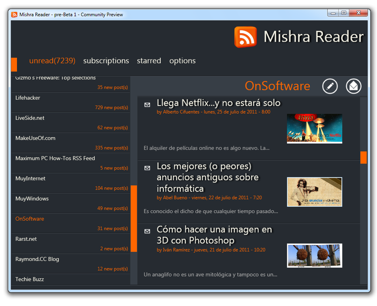
Task: Click the Mishra Reader title text
Action: click(313, 37)
